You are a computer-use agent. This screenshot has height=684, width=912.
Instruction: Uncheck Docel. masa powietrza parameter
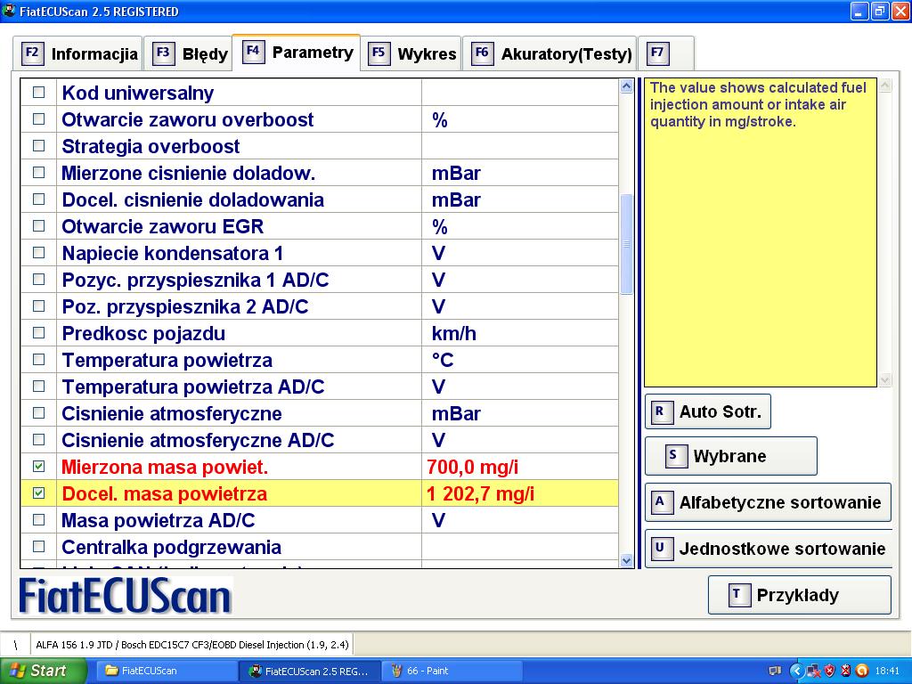39,493
